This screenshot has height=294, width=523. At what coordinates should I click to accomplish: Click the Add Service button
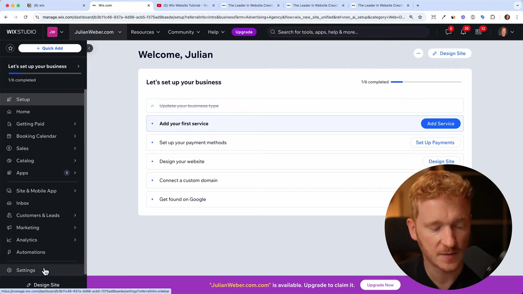pyautogui.click(x=440, y=123)
